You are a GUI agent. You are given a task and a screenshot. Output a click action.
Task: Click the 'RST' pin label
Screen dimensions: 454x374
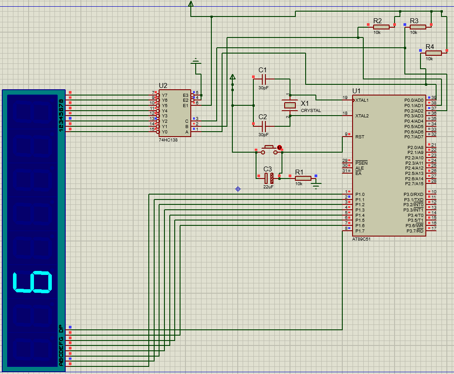pyautogui.click(x=360, y=137)
